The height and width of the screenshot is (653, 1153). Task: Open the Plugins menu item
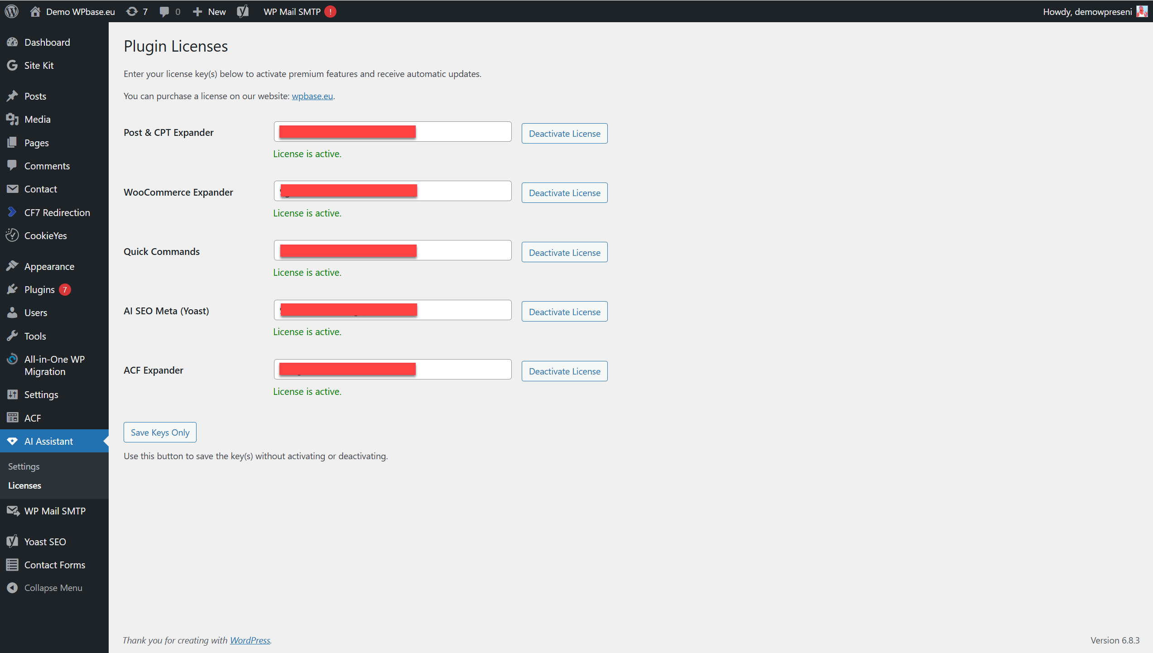(x=39, y=289)
